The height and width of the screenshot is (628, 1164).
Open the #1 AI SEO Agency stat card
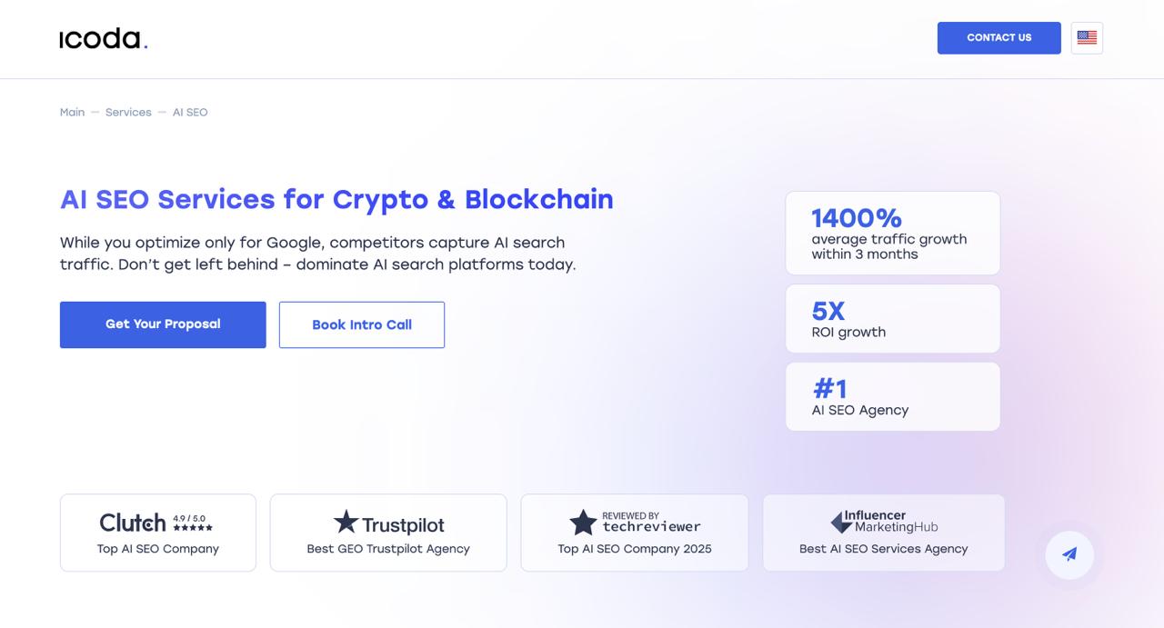click(892, 396)
